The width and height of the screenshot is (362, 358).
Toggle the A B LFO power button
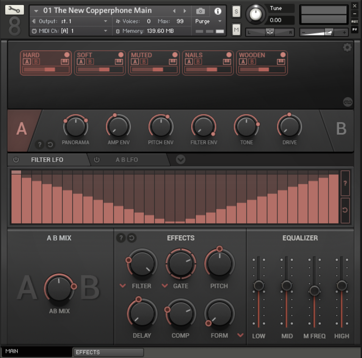(97, 160)
